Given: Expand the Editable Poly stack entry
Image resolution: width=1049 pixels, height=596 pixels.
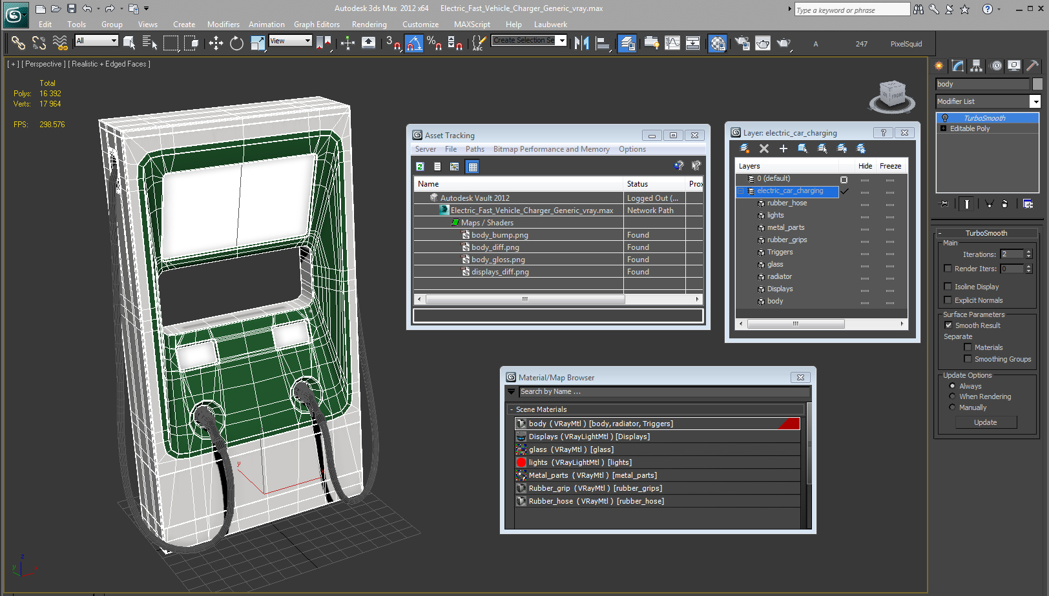Looking at the screenshot, I should tap(944, 128).
